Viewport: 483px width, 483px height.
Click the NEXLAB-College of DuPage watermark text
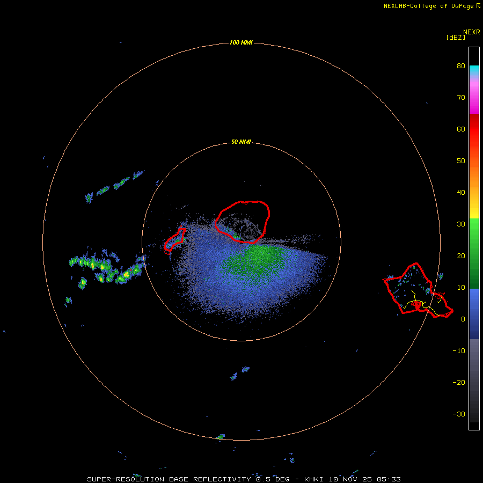pyautogui.click(x=432, y=6)
